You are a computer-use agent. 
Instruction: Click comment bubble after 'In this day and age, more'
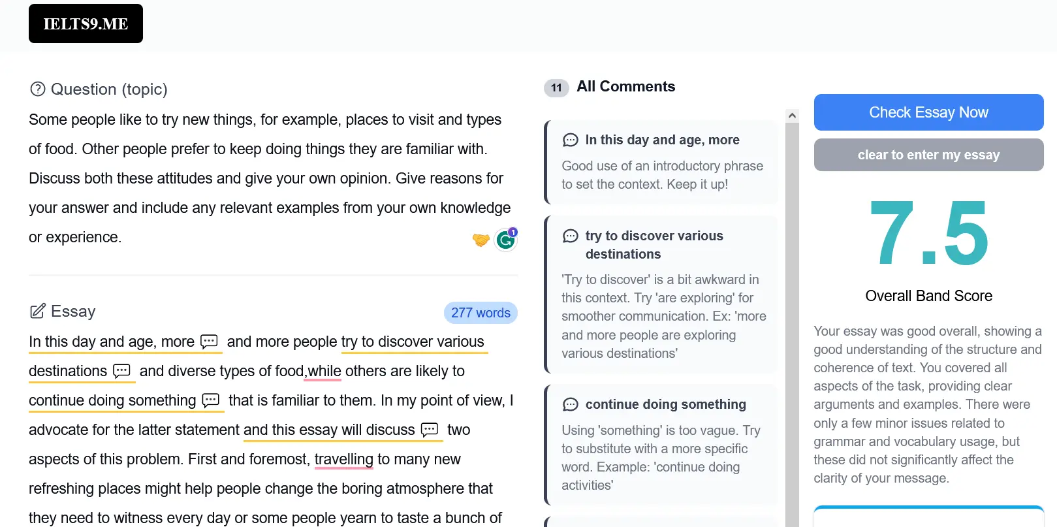click(209, 342)
